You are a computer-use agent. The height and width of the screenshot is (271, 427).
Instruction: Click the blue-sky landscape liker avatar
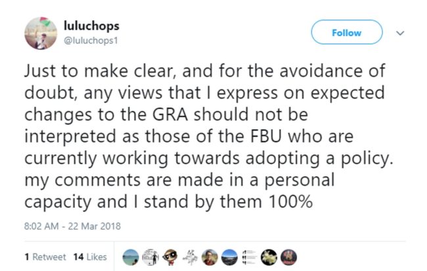[229, 256]
